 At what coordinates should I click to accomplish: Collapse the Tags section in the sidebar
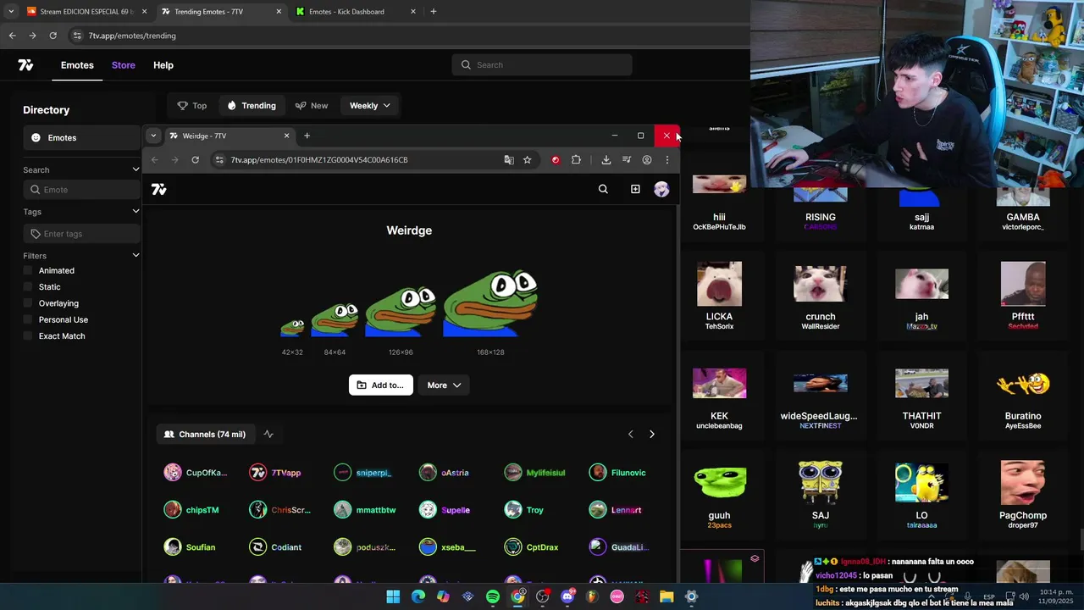[135, 211]
